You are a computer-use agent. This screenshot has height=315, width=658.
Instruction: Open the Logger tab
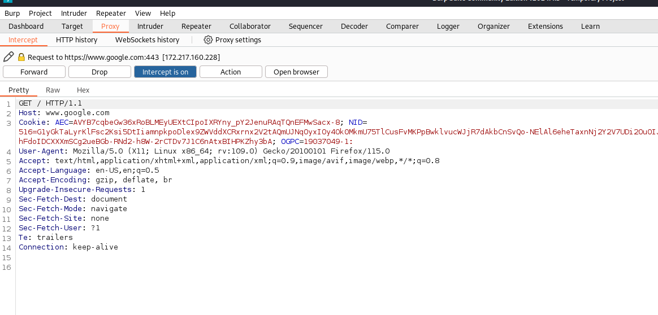448,27
